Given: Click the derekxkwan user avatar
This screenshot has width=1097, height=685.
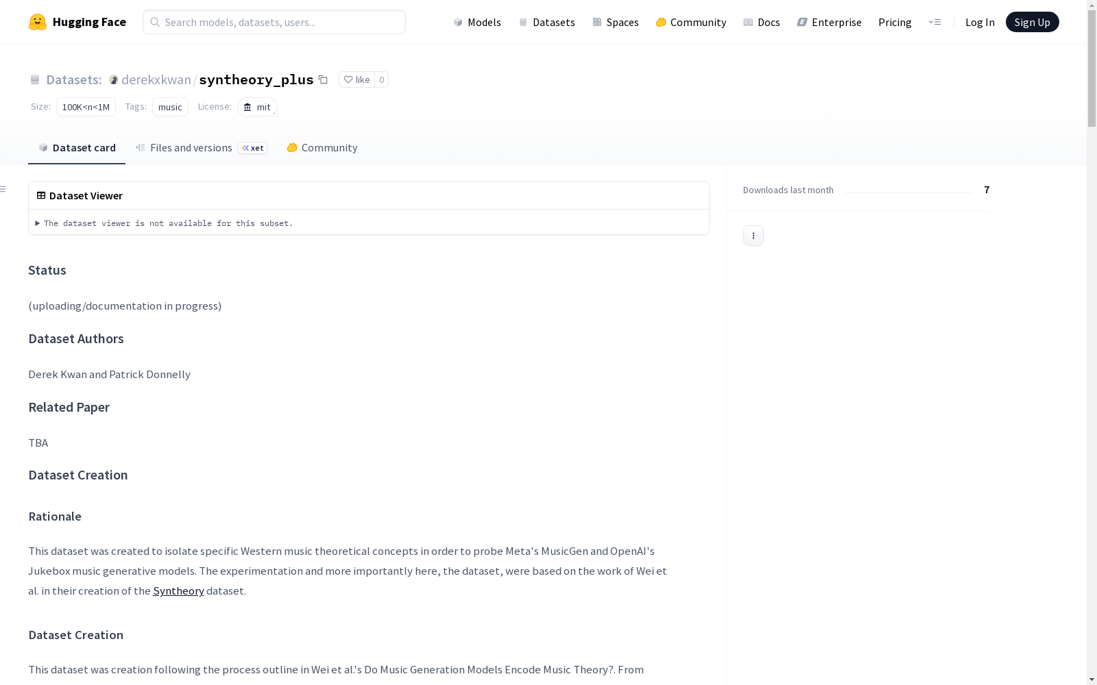Looking at the screenshot, I should pyautogui.click(x=114, y=79).
